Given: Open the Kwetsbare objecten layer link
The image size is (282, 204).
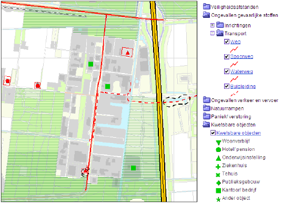Looking at the screenshot, I should point(238,133).
